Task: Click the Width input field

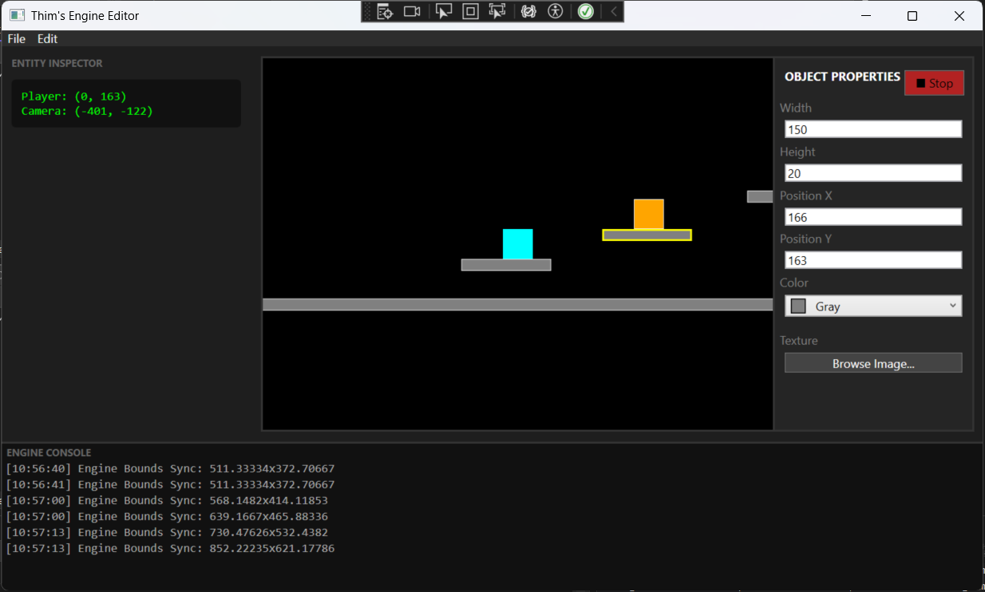Action: click(x=872, y=129)
